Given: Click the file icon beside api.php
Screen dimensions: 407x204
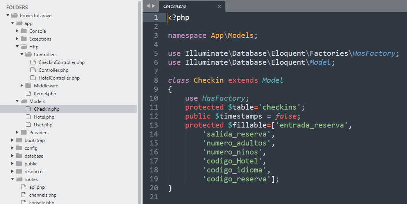Looking at the screenshot, I should pos(23,187).
